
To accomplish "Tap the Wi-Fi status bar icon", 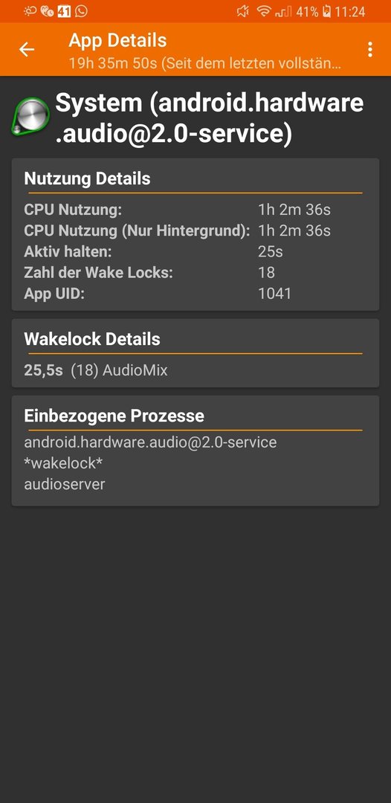I will [x=264, y=11].
